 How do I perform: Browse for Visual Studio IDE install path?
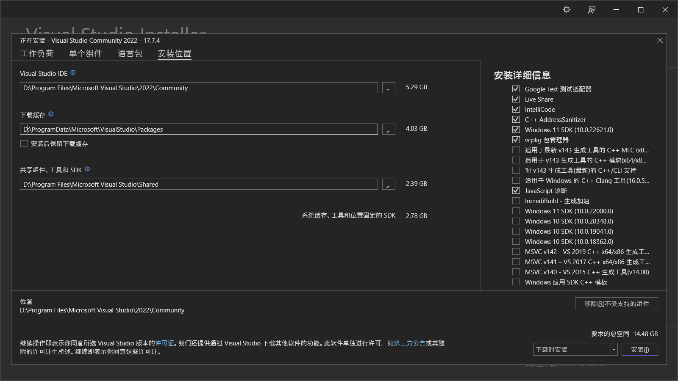coord(389,88)
